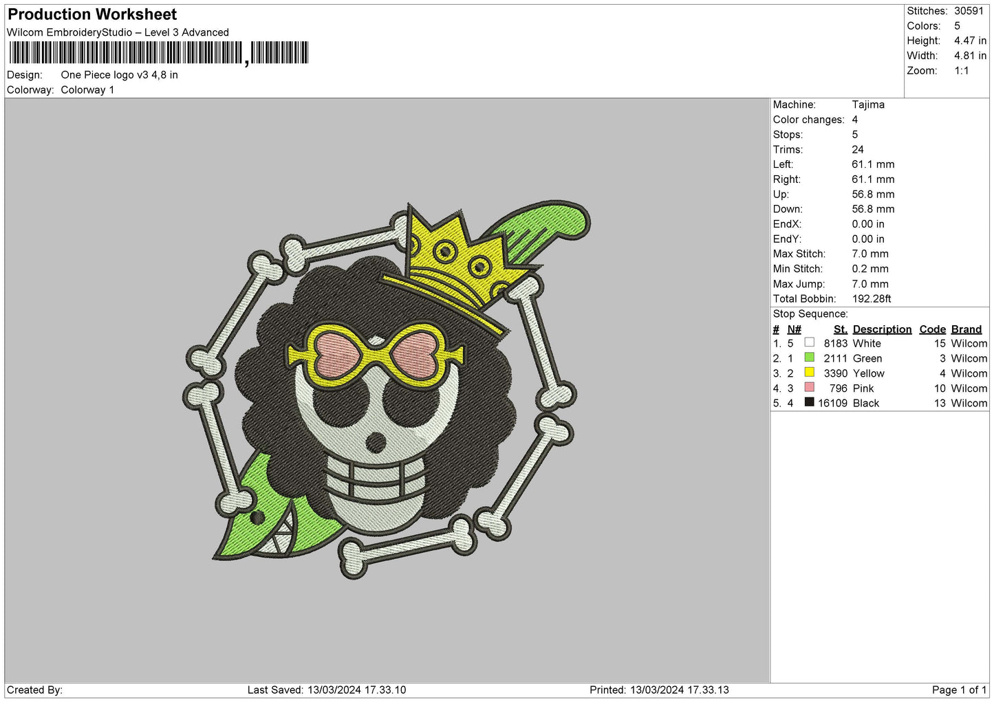Click the Zoom value '1:1'

(961, 71)
